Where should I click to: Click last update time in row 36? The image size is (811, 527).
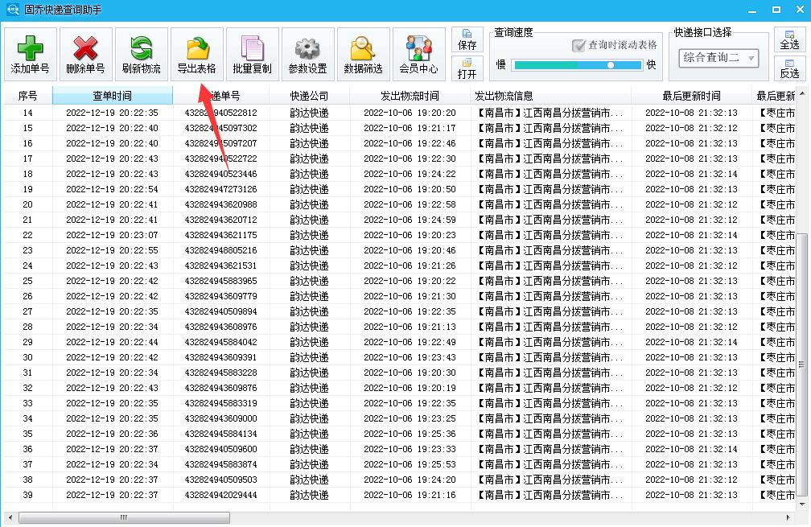pyautogui.click(x=692, y=449)
